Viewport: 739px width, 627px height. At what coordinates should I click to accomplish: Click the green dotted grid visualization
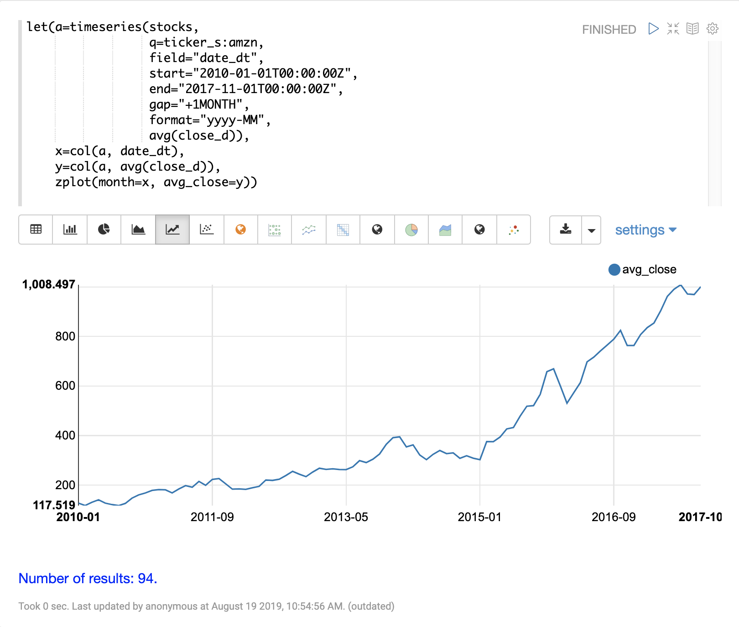(x=275, y=230)
